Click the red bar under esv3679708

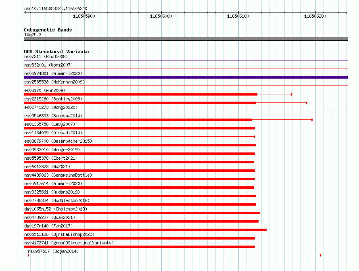[140, 145]
